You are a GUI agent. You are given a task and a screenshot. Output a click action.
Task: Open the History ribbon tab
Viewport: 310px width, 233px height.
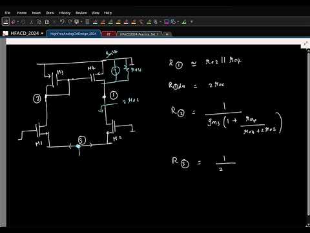(x=65, y=13)
